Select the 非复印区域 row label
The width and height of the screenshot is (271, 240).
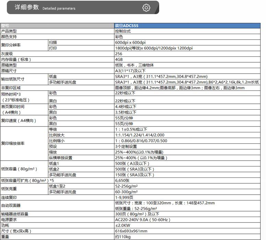tap(11, 88)
